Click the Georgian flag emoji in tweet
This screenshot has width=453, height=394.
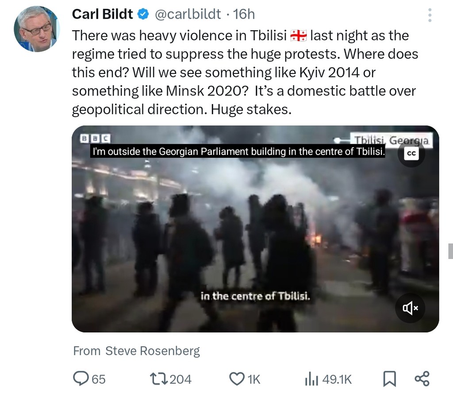pos(298,36)
